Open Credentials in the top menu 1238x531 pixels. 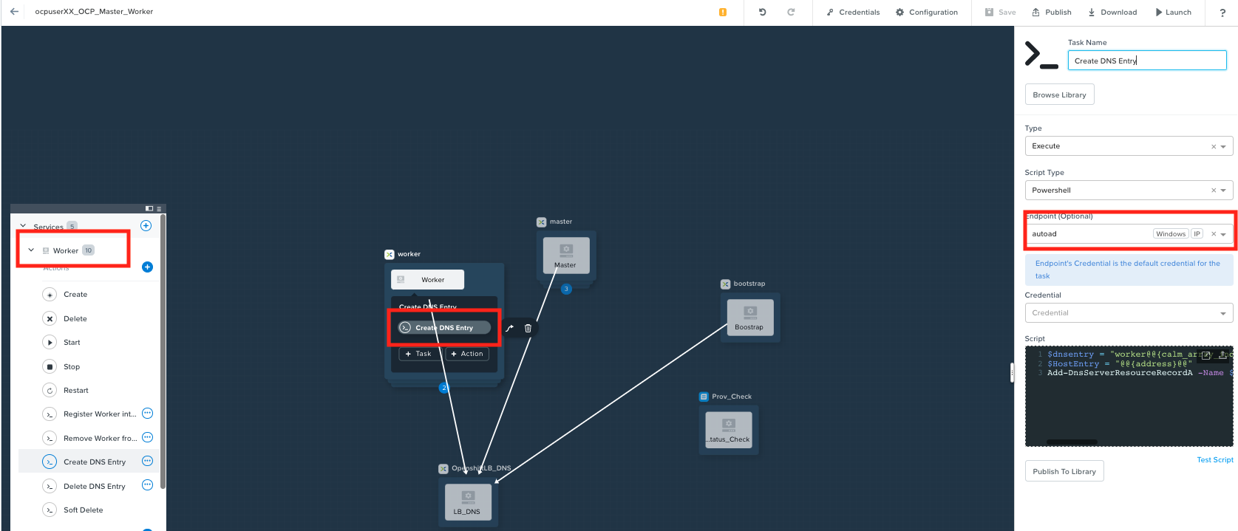[x=853, y=13]
